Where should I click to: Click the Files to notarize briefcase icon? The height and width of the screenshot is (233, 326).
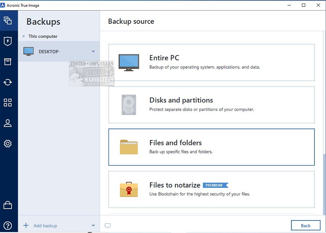(129, 189)
